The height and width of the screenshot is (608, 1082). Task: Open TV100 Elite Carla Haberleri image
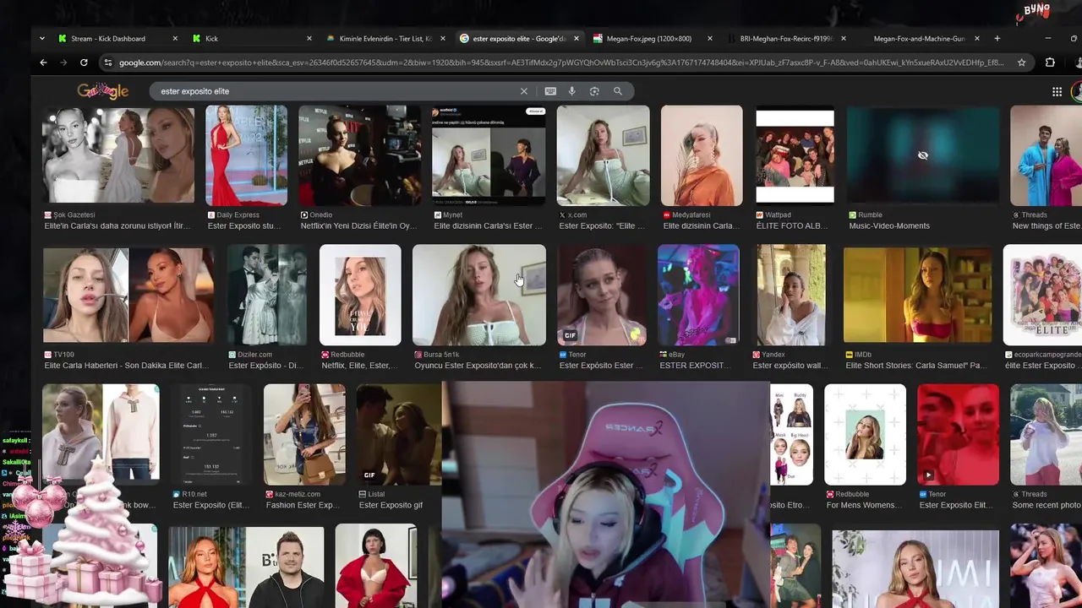coord(128,295)
